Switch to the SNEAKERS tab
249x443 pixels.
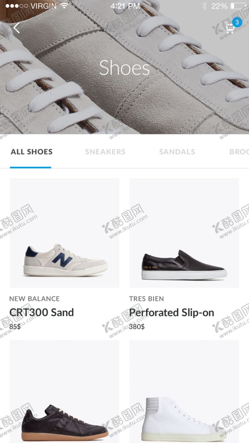(x=105, y=152)
